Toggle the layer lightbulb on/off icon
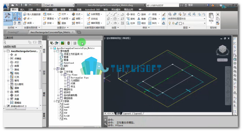The width and height of the screenshot is (242, 131). [x=170, y=23]
